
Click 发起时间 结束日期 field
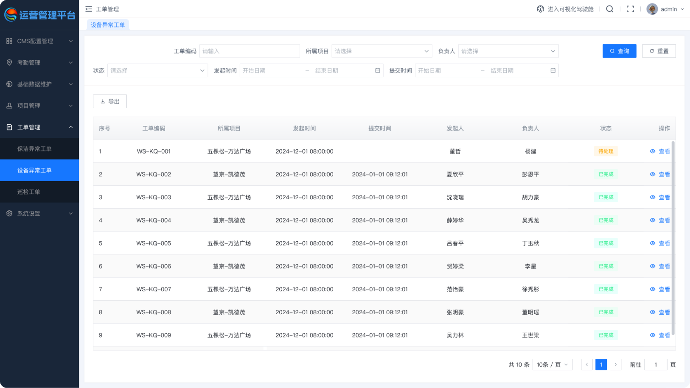[x=342, y=70]
